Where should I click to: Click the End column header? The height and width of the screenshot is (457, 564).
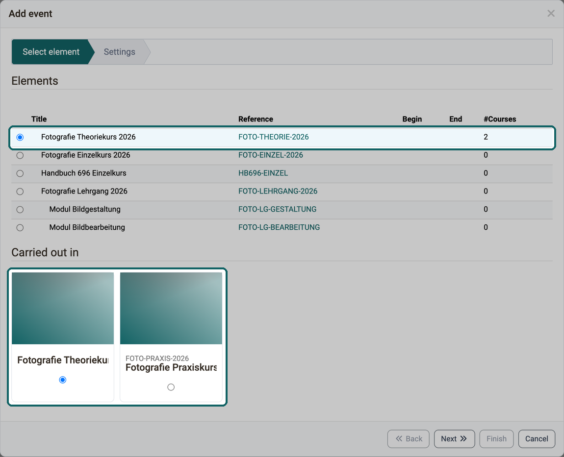tap(456, 119)
